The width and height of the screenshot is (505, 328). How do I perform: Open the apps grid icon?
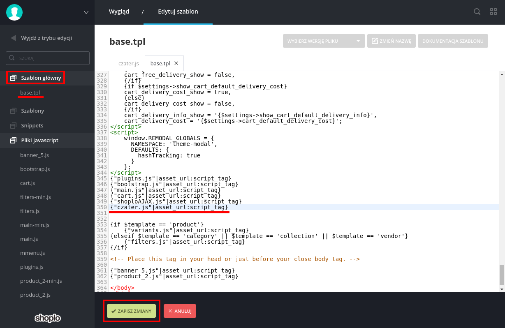(x=493, y=12)
